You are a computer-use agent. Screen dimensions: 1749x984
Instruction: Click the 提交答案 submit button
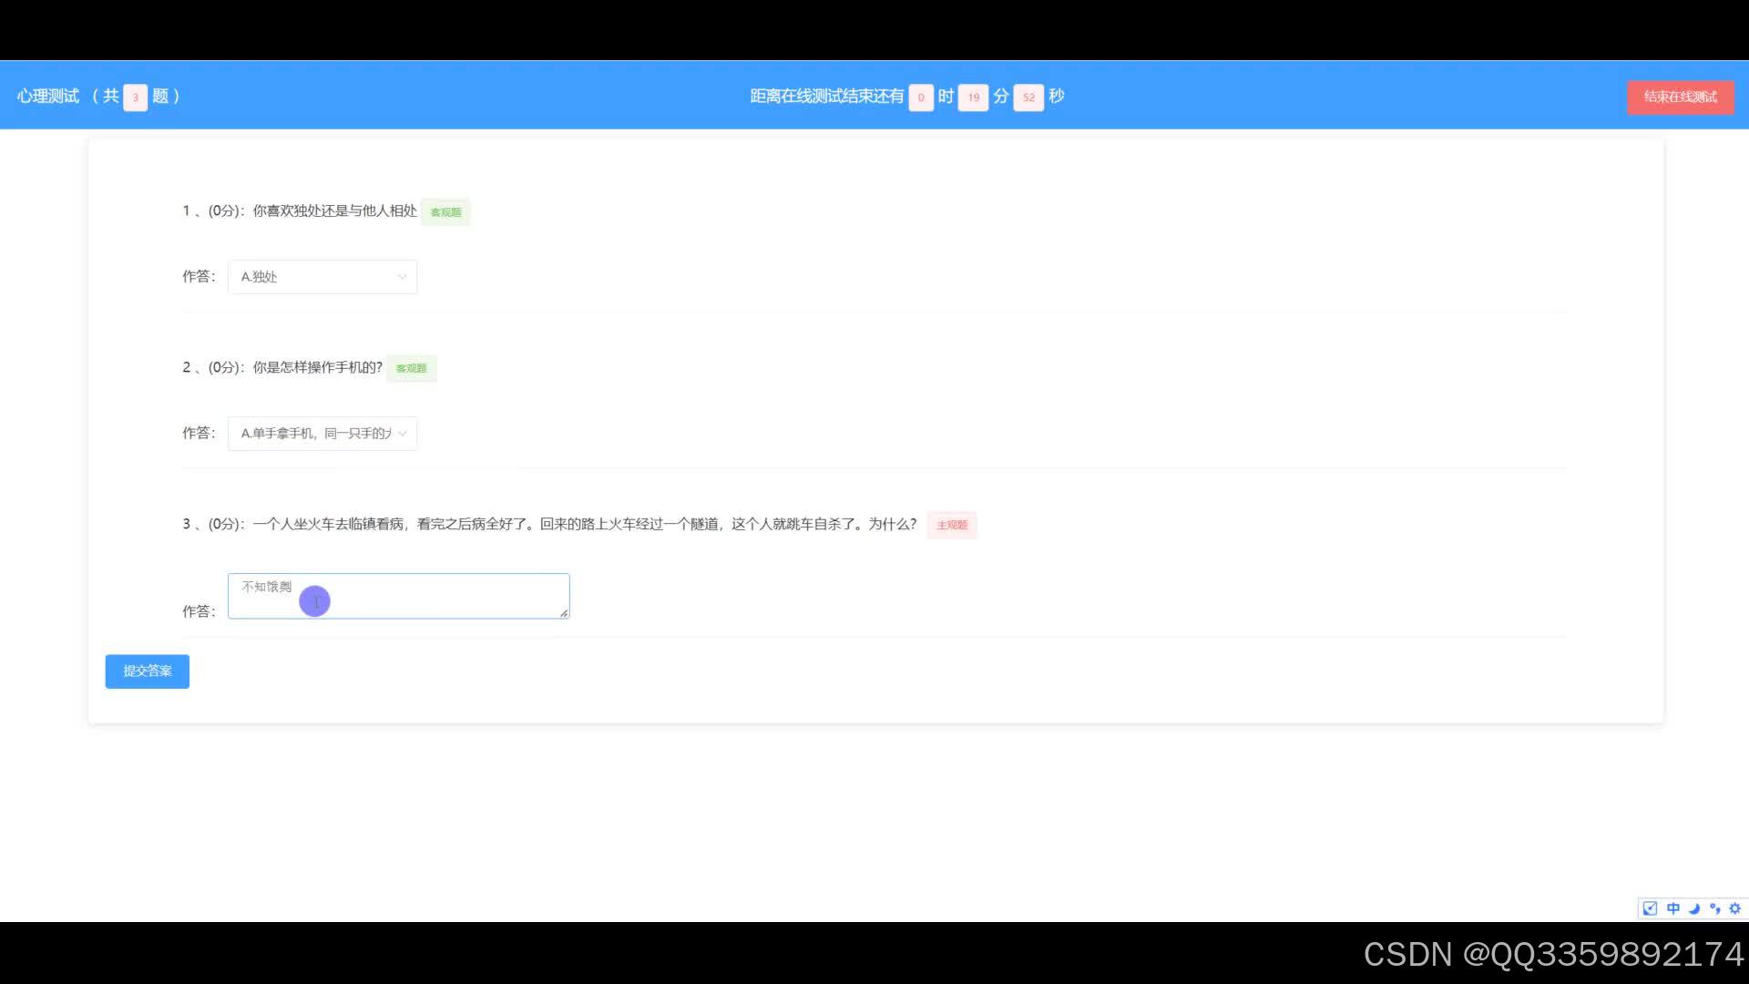[147, 671]
